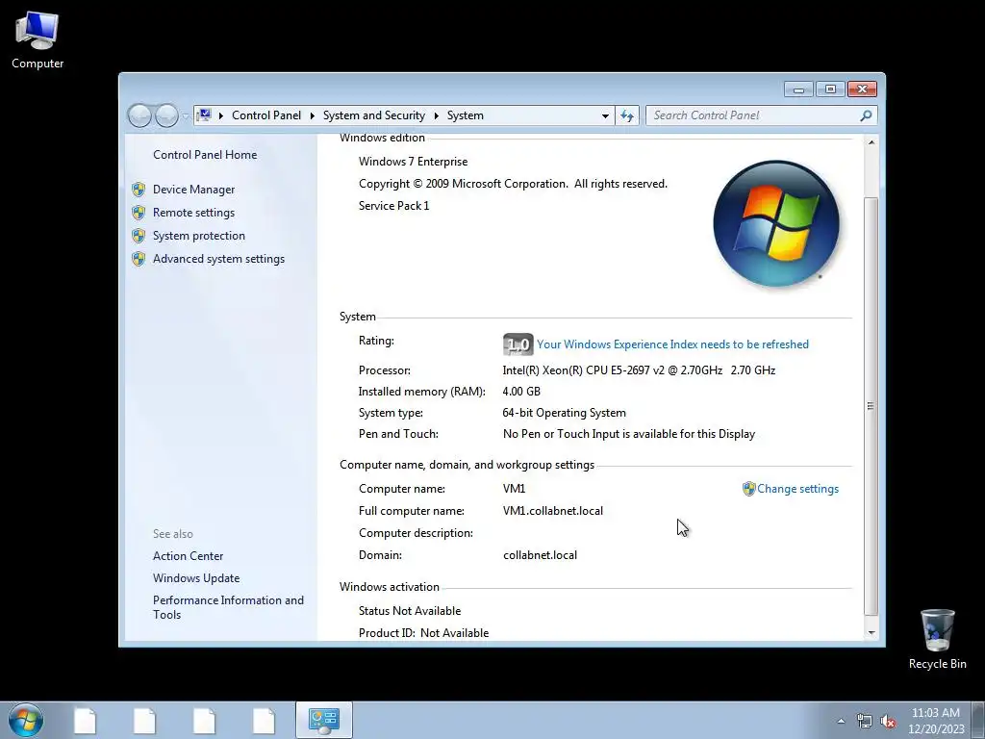Screen dimensions: 985x739
Task: Select System and Security breadcrumb
Action: (374, 115)
